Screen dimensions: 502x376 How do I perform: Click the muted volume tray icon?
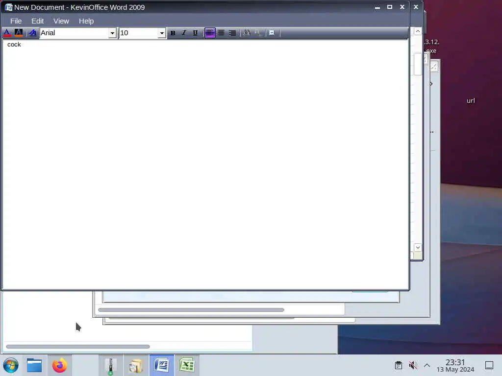pos(413,365)
